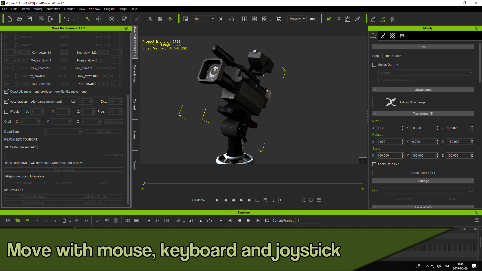The image size is (482, 271).
Task: Click the light sun icon in toolbar
Action: pyautogui.click(x=221, y=19)
